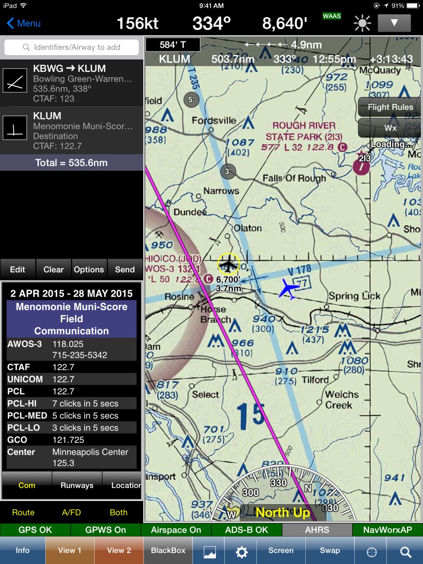Switch to the Com tab
The width and height of the screenshot is (423, 564).
point(27,485)
